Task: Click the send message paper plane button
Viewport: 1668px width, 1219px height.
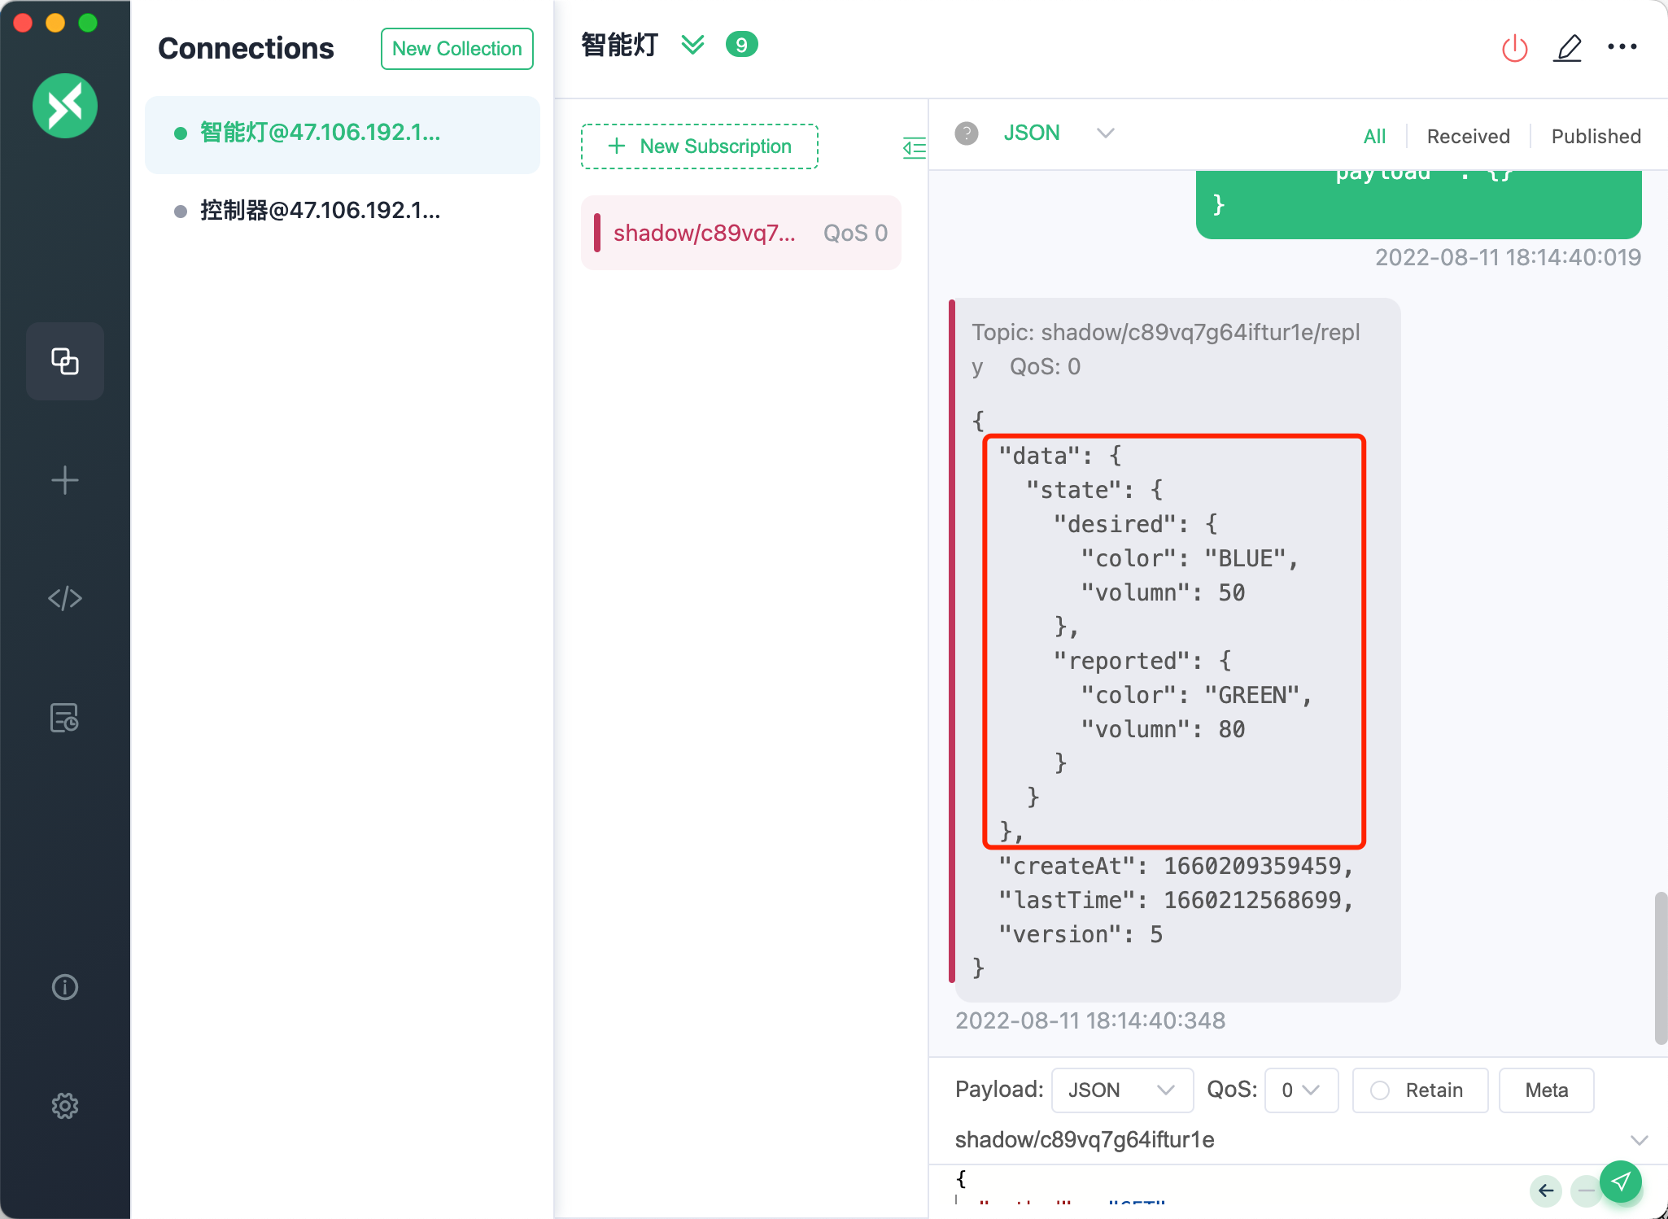Action: tap(1620, 1182)
